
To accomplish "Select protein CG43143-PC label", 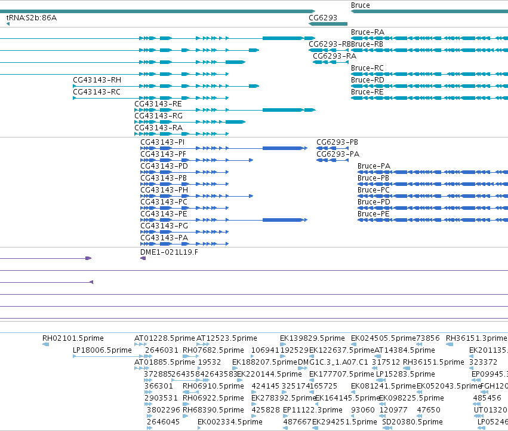I will [x=164, y=202].
